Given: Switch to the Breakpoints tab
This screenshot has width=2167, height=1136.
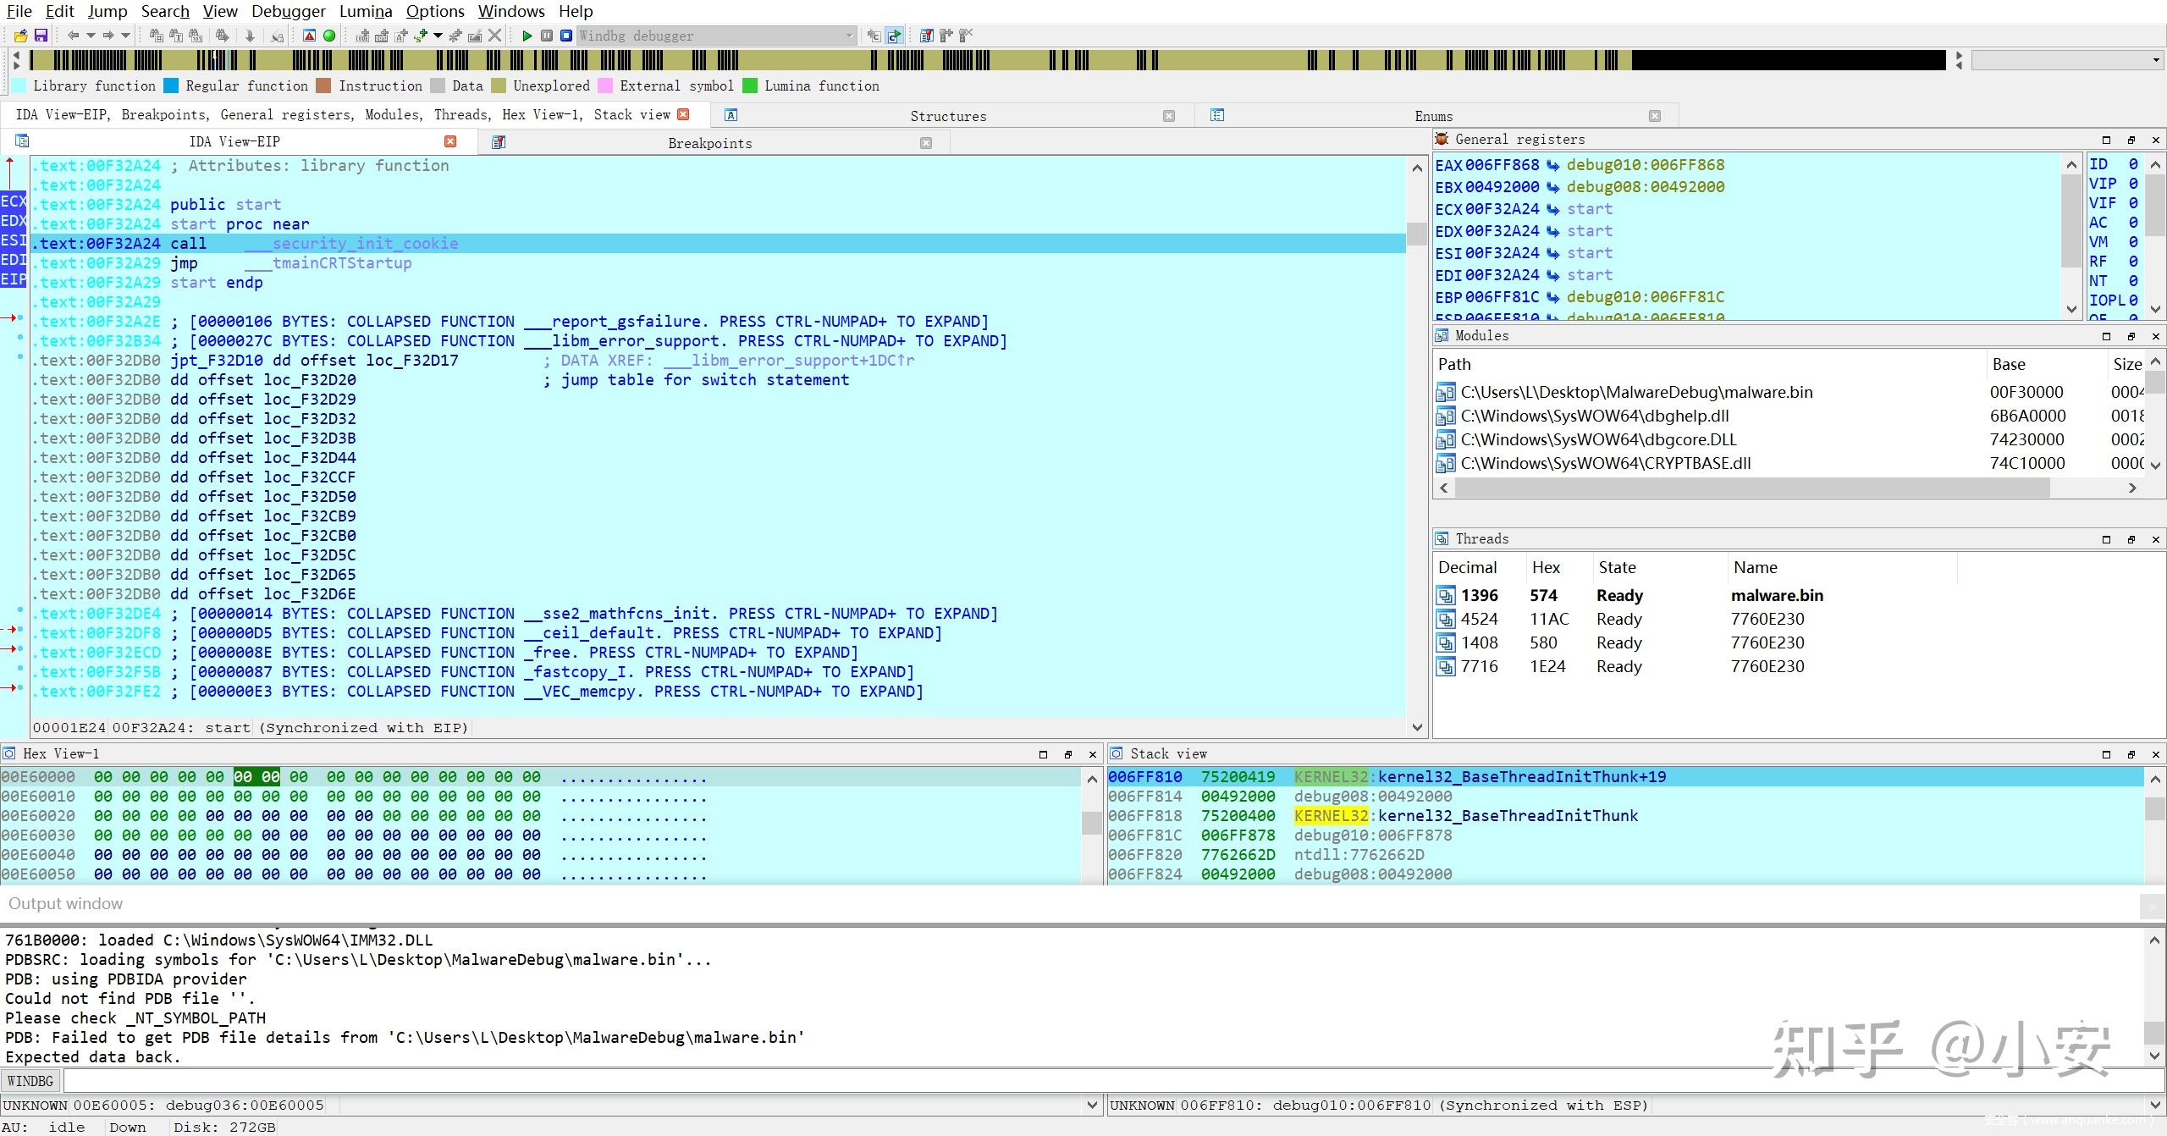Looking at the screenshot, I should click(x=709, y=143).
